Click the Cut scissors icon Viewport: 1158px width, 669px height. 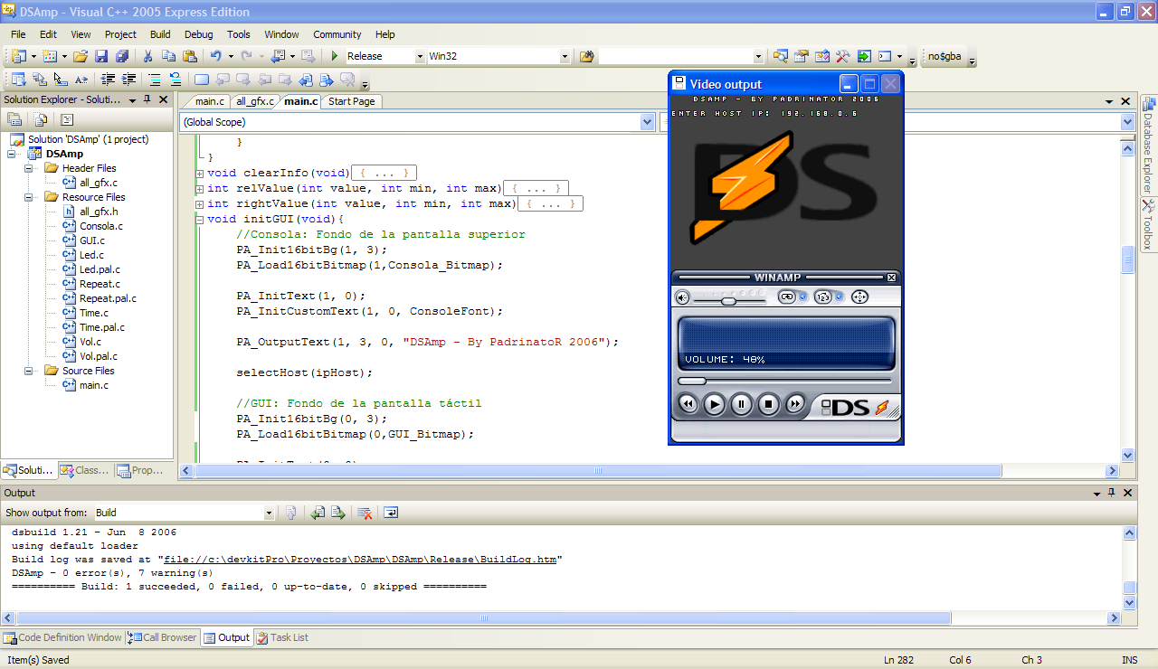tap(148, 56)
